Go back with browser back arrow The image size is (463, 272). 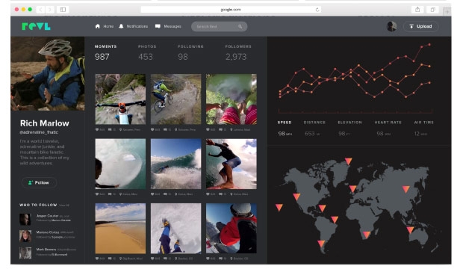[40, 10]
